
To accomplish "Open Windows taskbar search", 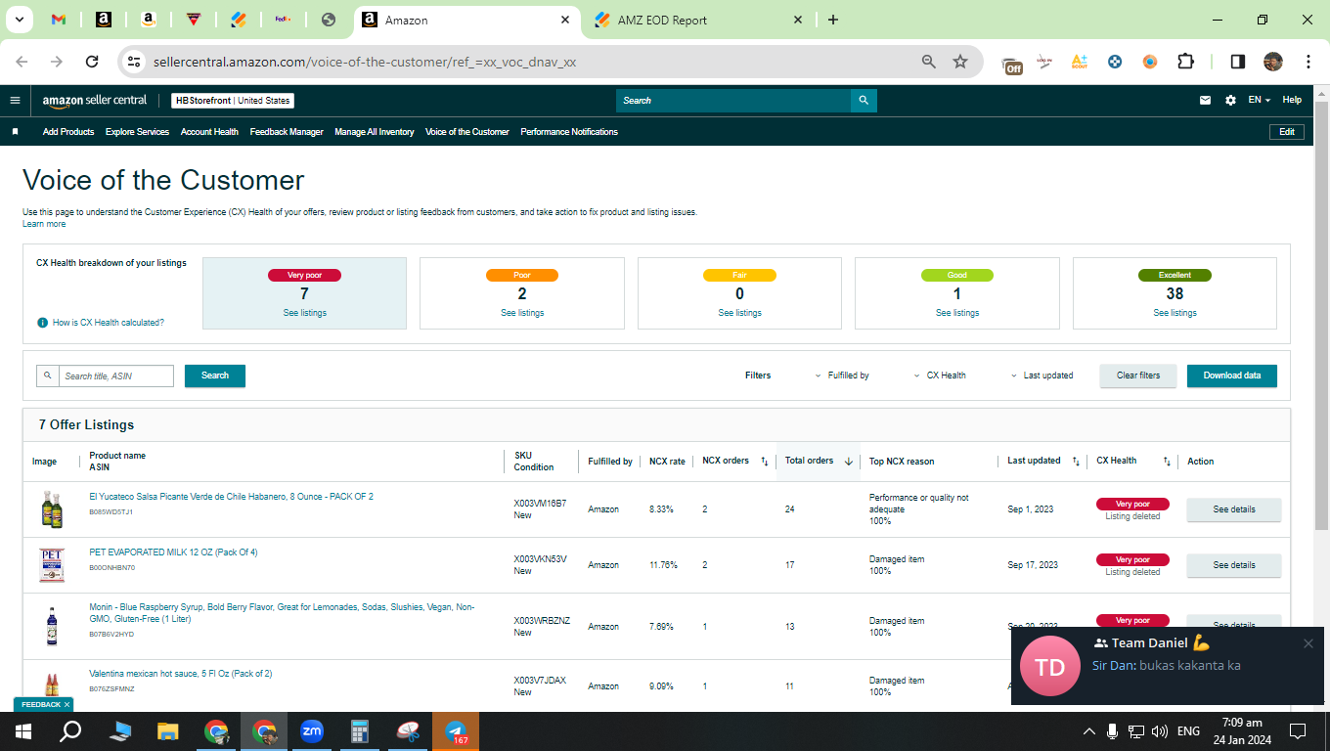I will point(70,731).
